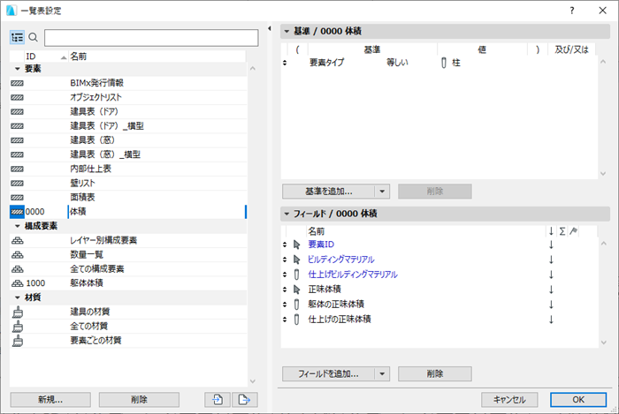Click the schedule icon beside BIMx発行情報
The width and height of the screenshot is (619, 414).
(17, 83)
